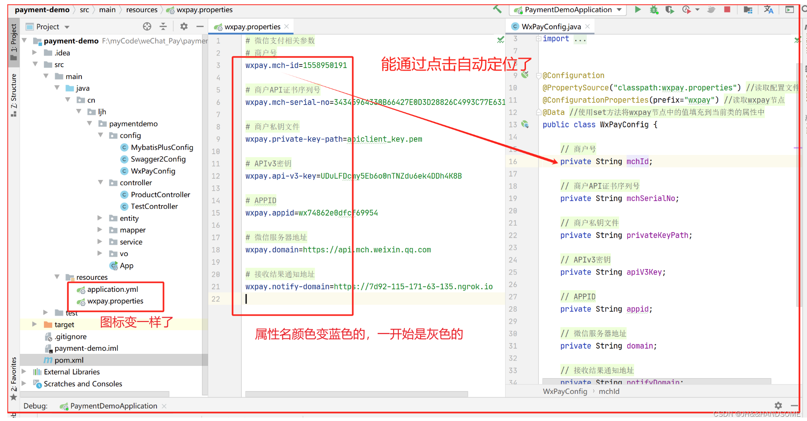Image resolution: width=807 pixels, height=421 pixels.
Task: Click the translate icon in toolbar
Action: coord(769,9)
